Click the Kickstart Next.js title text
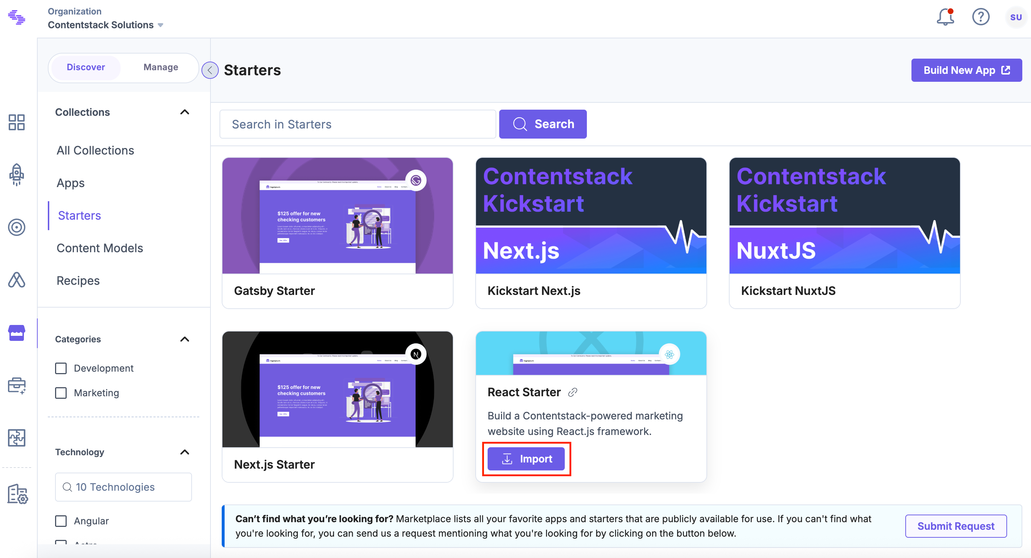This screenshot has height=558, width=1031. click(534, 291)
